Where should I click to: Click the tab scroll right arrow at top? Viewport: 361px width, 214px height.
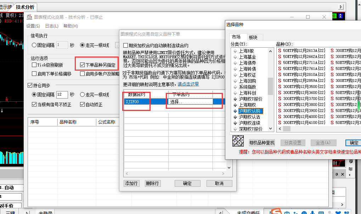coord(341,7)
